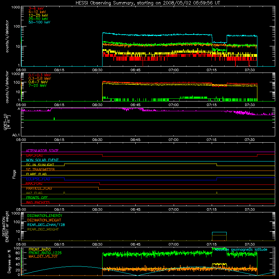Pick the "SC_TRANSMITTER" flag label

[40, 169]
